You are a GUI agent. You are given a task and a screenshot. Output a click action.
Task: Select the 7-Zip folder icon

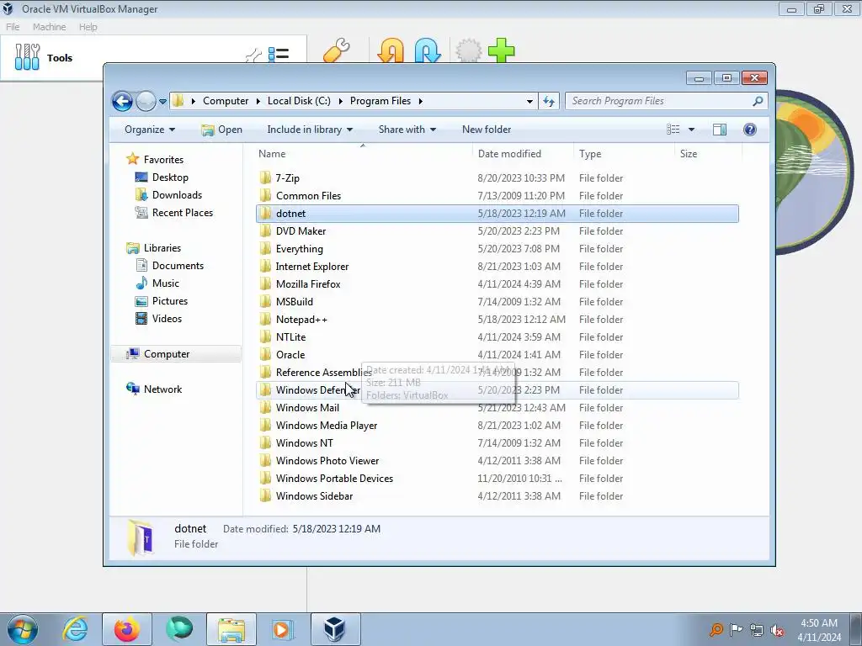click(x=265, y=177)
